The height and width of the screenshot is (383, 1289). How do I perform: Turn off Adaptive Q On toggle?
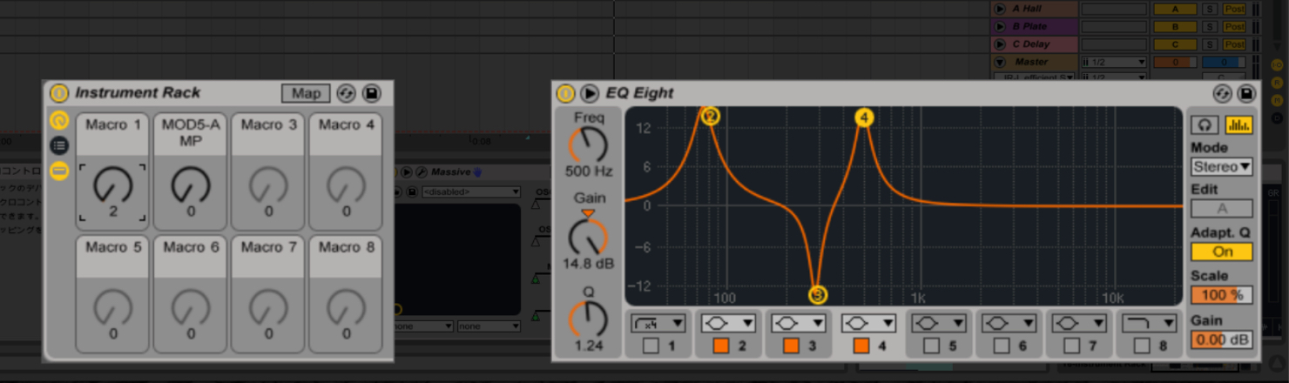[x=1222, y=252]
